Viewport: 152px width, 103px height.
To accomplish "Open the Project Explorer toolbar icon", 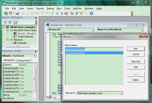I will pyautogui.click(x=72, y=13).
